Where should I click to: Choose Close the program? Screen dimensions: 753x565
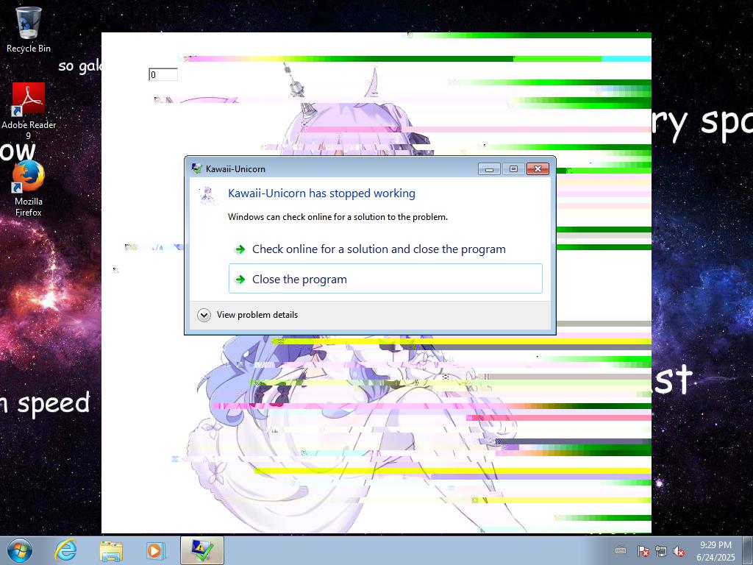coord(385,279)
